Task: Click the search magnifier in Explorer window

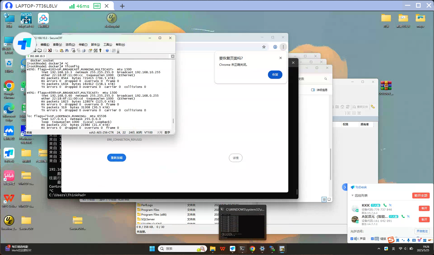Action: 326,79
